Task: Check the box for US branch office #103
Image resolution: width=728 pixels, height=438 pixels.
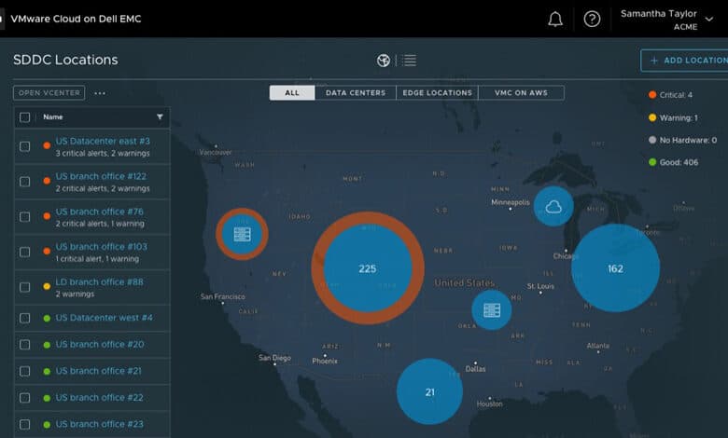Action: [25, 253]
